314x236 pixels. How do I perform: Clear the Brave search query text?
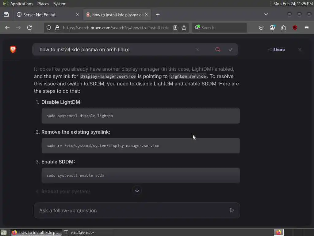(197, 49)
